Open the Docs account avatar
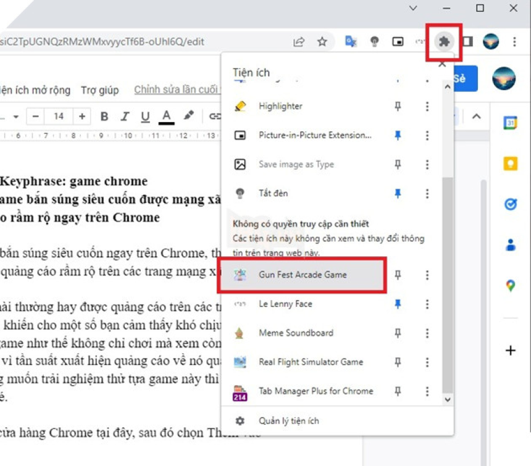The image size is (531, 466). pyautogui.click(x=504, y=78)
